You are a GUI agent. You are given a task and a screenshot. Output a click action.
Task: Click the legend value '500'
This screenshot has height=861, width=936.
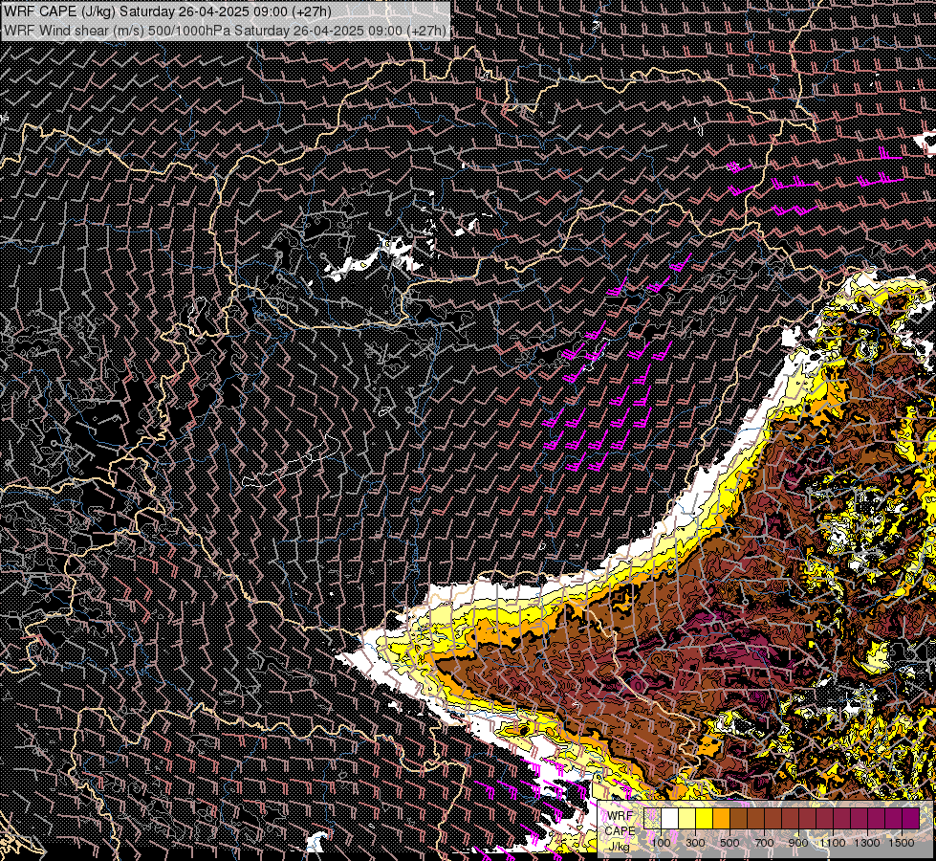tap(729, 843)
